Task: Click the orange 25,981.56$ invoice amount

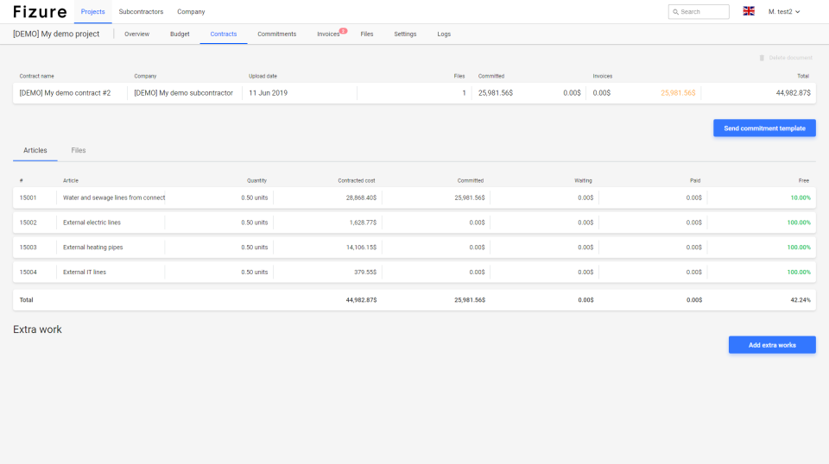Action: (678, 93)
